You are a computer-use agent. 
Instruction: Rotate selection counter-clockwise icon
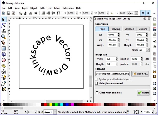coord(21,13)
